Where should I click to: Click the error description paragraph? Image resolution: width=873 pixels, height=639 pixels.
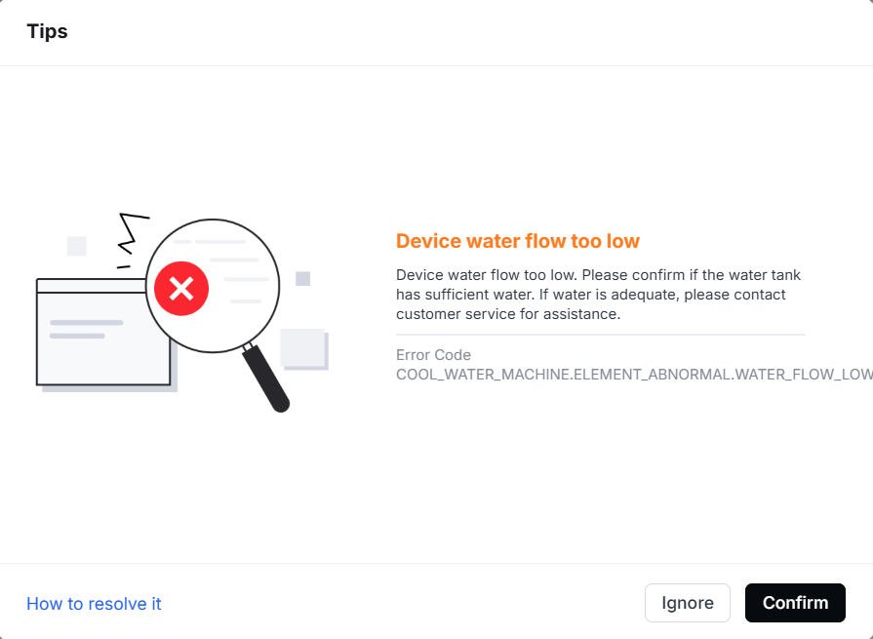tap(599, 295)
